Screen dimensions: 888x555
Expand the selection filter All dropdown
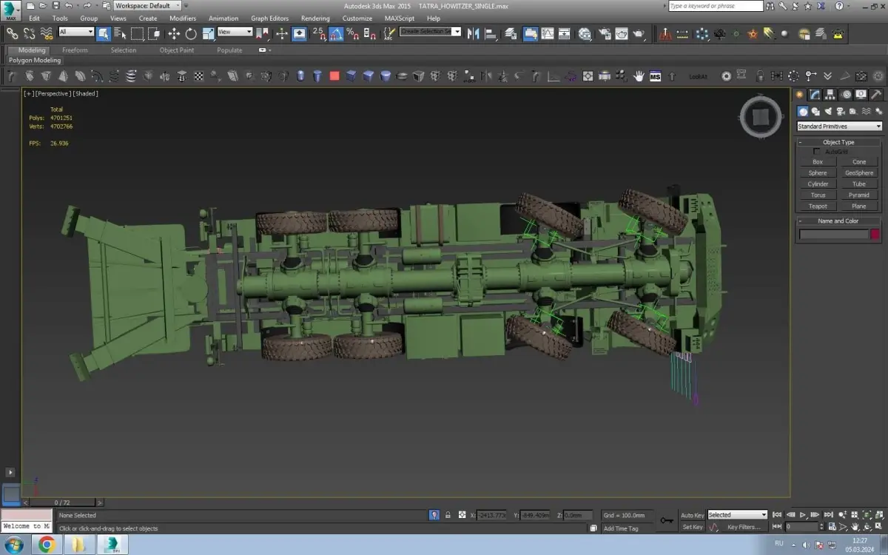click(x=76, y=32)
